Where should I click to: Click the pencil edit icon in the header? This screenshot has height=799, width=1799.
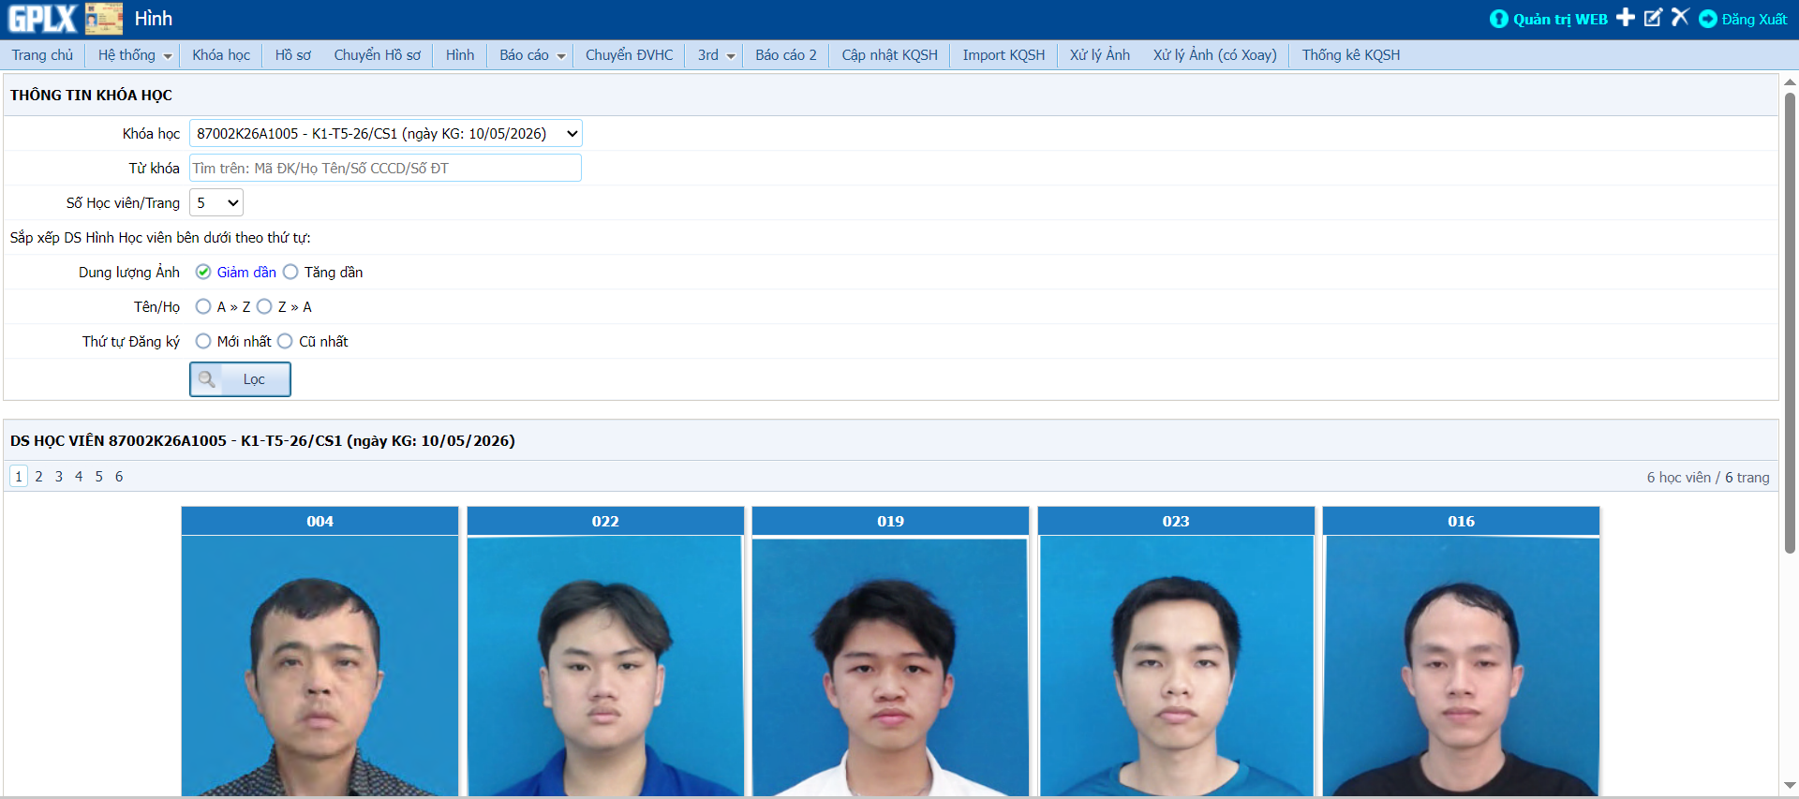click(x=1654, y=17)
